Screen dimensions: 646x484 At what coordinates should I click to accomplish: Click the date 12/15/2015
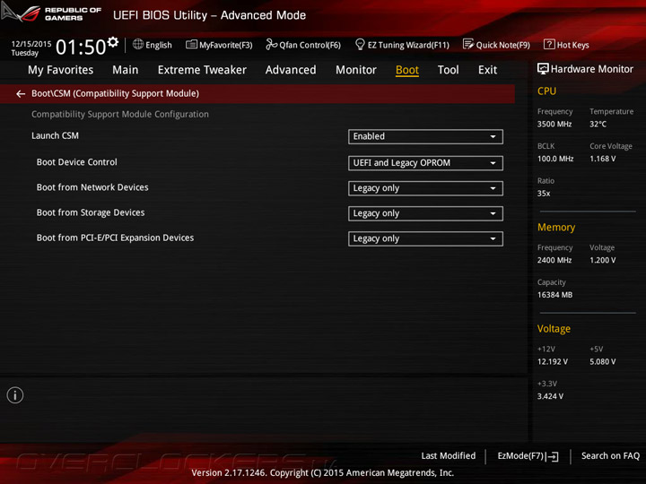coord(31,44)
